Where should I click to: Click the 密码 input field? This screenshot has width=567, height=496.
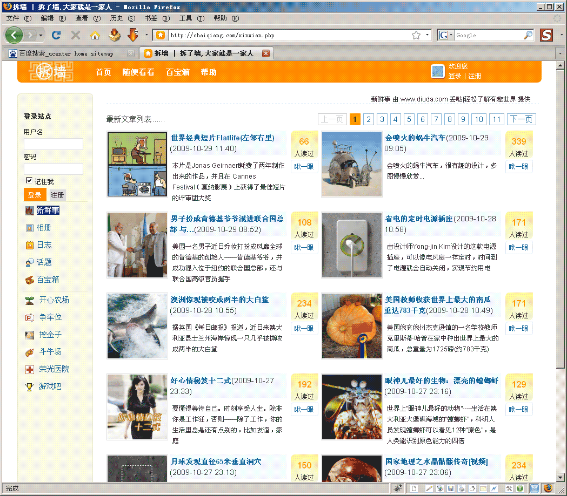click(54, 169)
